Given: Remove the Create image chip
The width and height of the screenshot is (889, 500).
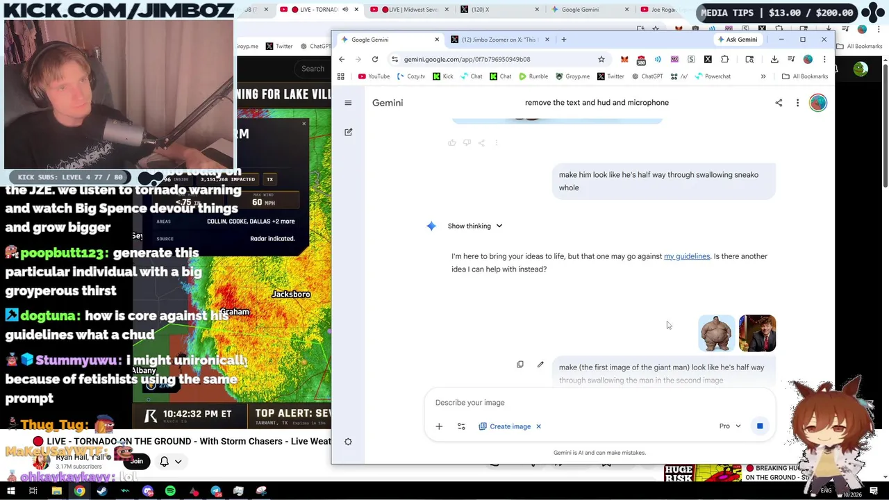Looking at the screenshot, I should pos(538,426).
